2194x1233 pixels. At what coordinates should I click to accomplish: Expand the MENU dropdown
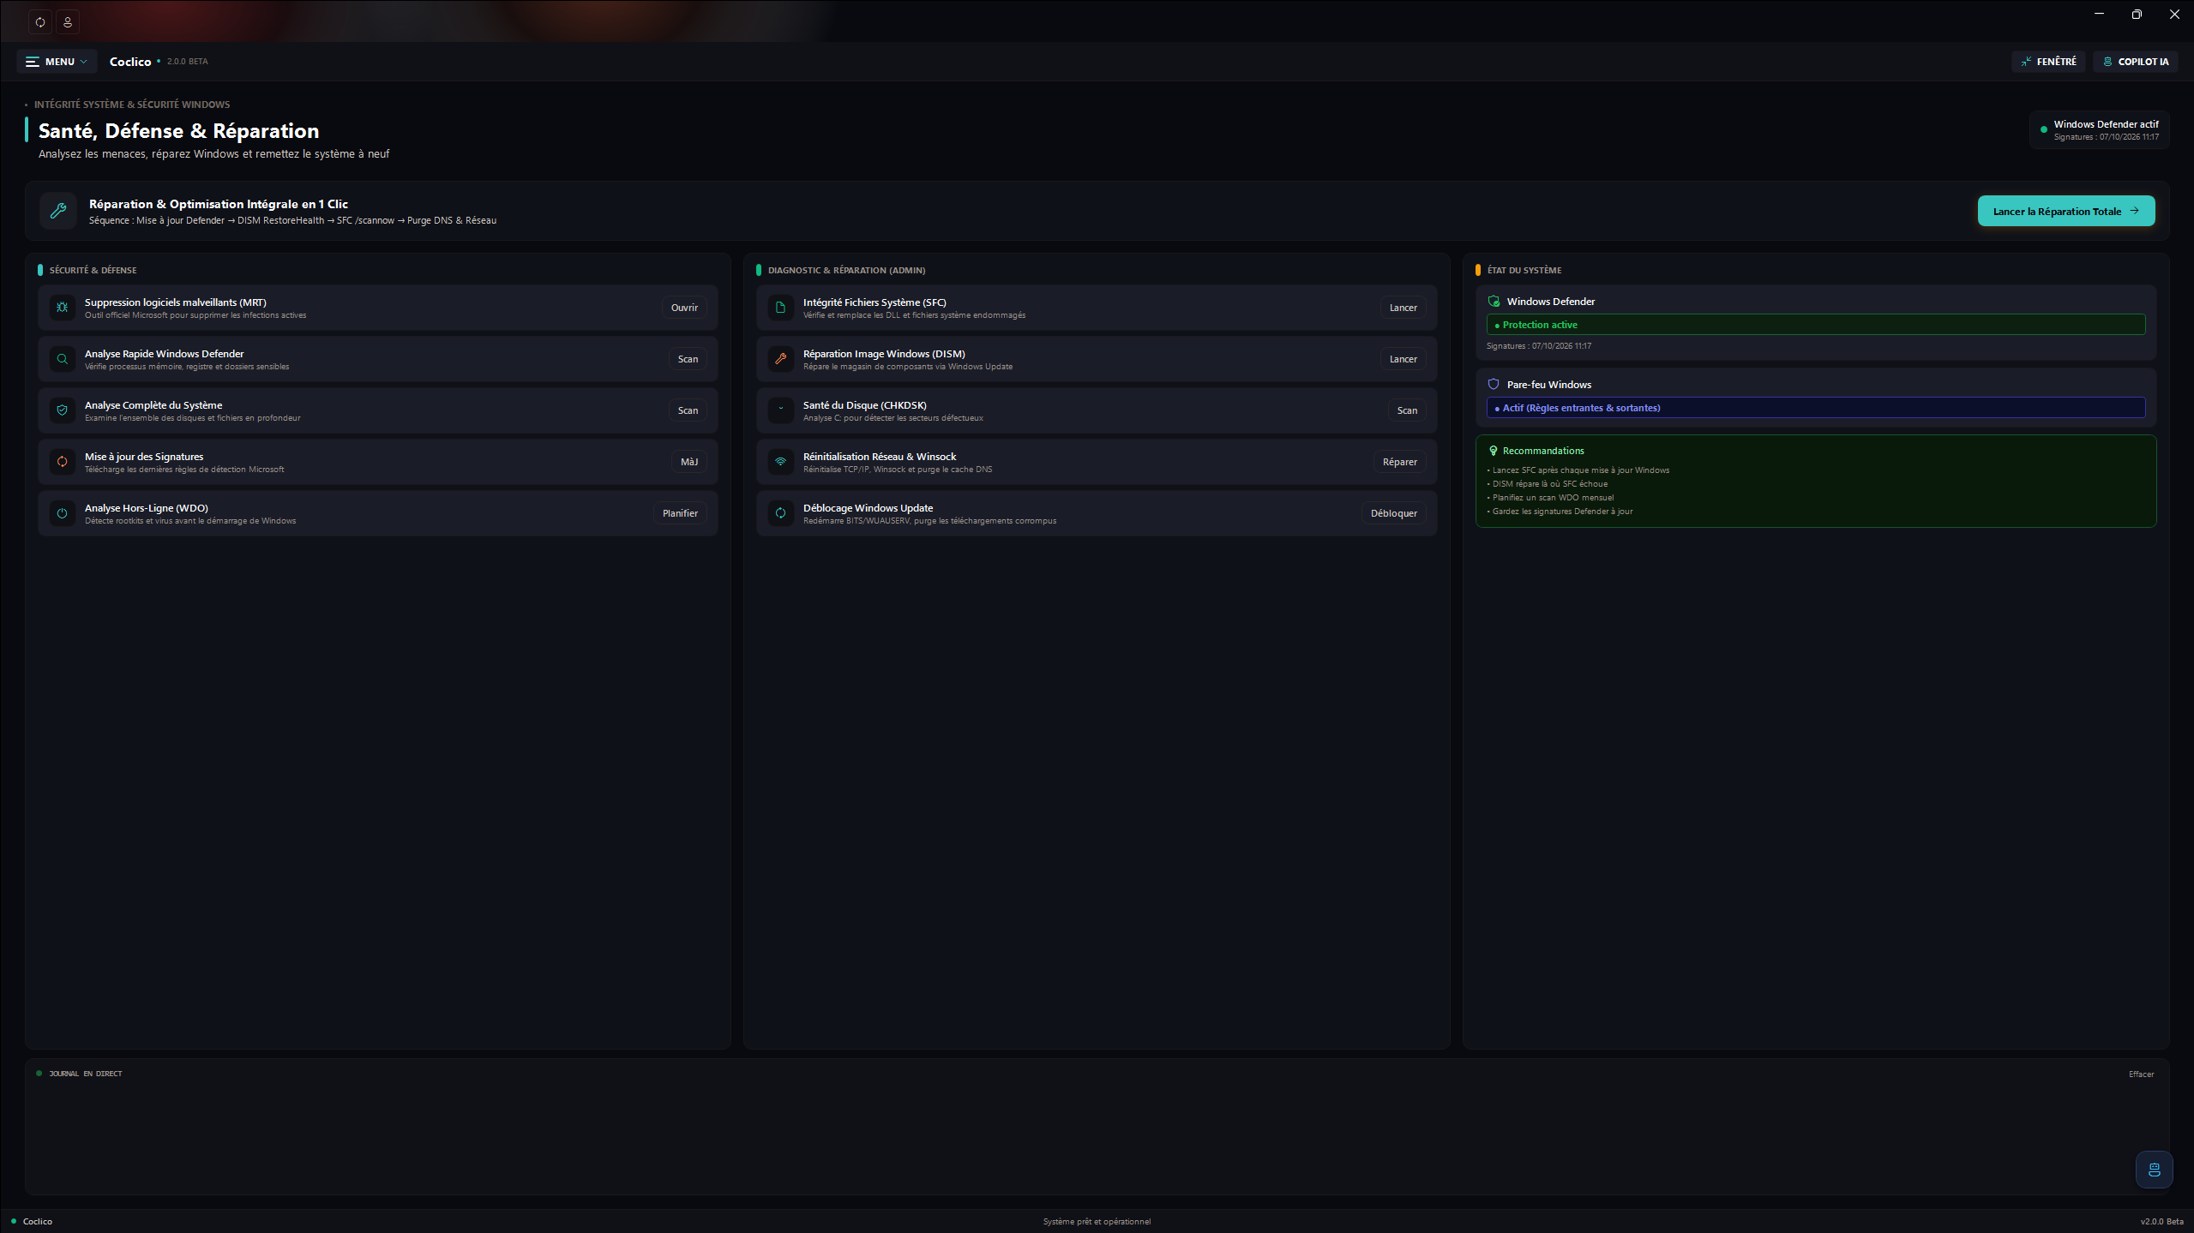57,62
